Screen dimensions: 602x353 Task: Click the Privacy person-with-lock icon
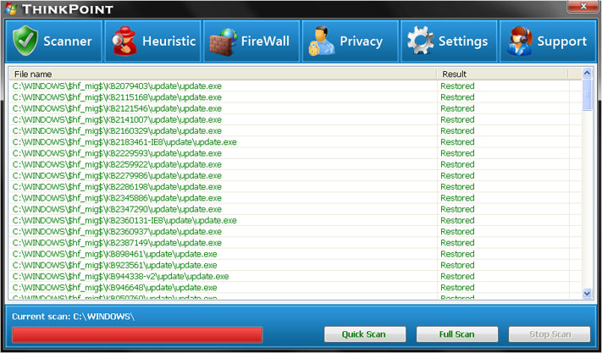click(322, 41)
